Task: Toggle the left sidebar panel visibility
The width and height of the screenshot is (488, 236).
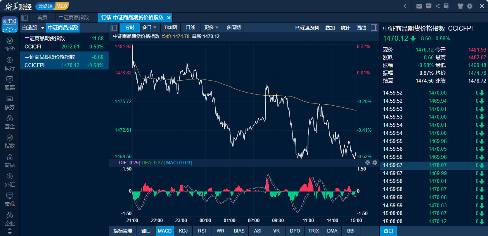Action: pyautogui.click(x=25, y=18)
